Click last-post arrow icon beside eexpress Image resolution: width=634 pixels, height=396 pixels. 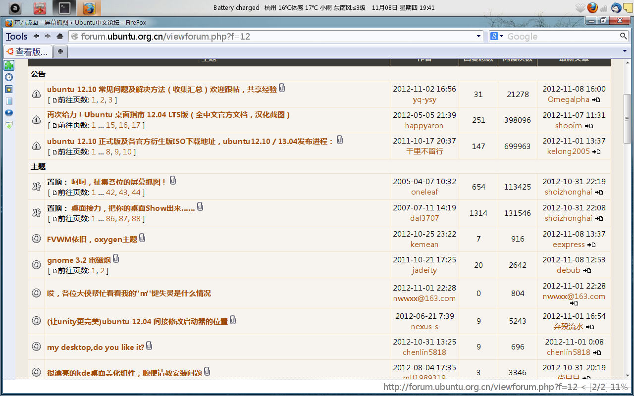coord(591,245)
